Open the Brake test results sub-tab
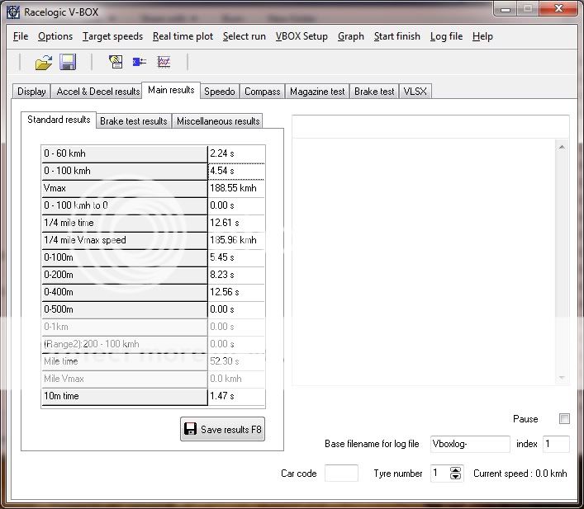This screenshot has width=584, height=509. point(134,121)
